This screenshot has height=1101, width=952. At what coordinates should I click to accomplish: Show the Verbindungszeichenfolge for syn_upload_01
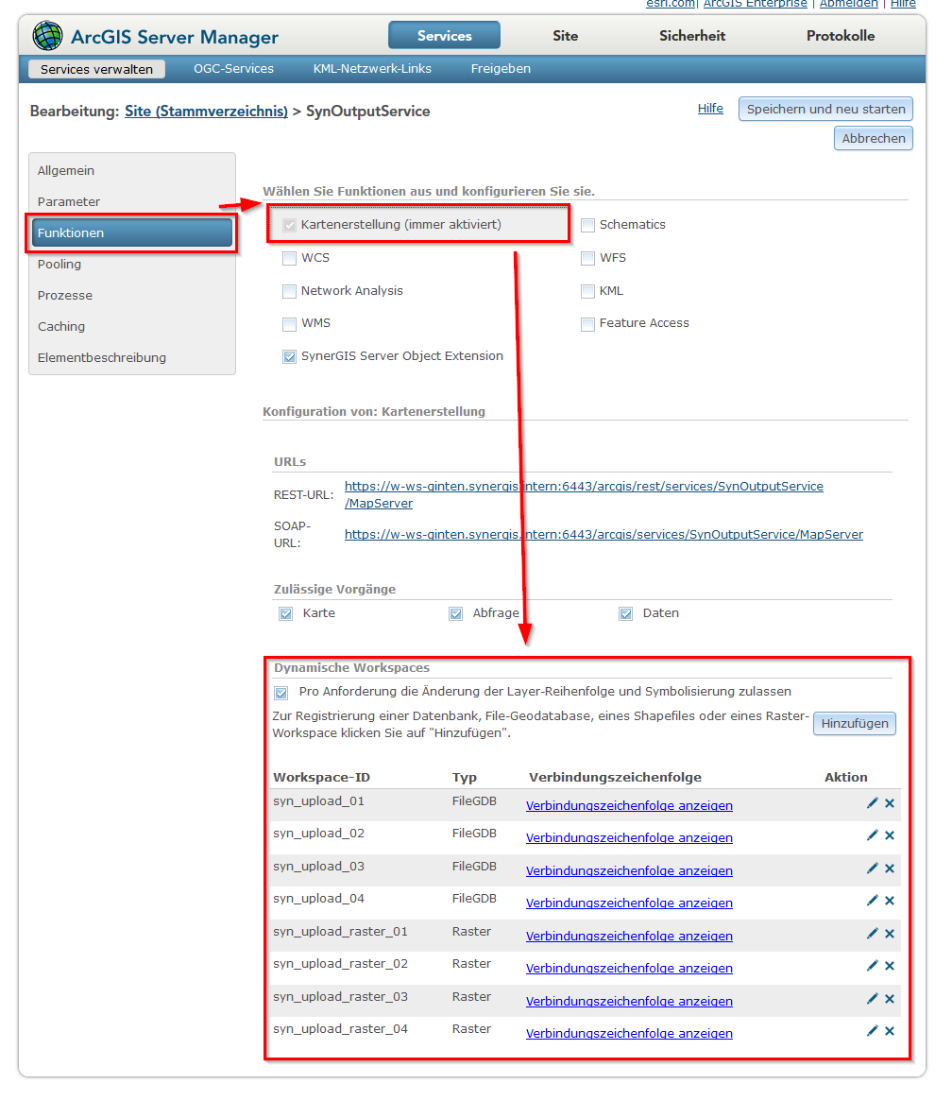[629, 804]
